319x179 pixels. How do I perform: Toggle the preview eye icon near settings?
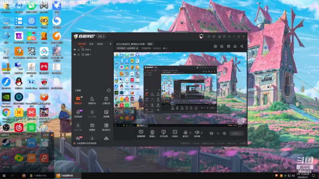(x=218, y=133)
